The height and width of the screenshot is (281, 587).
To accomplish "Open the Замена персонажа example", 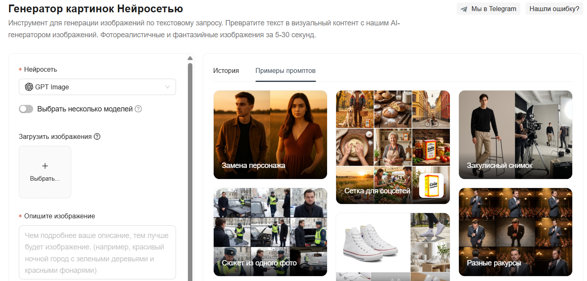I will pyautogui.click(x=270, y=134).
